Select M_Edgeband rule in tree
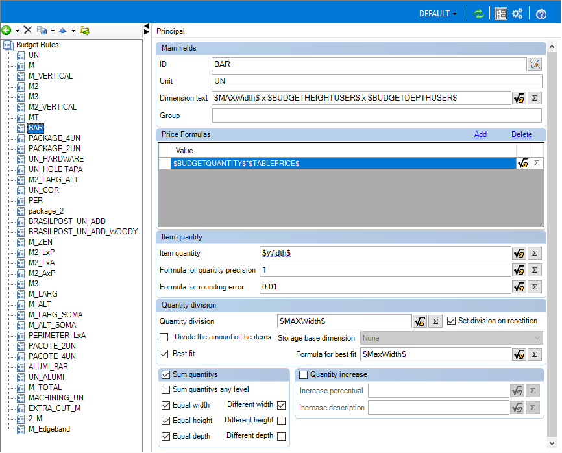This screenshot has height=453, width=562. point(49,430)
